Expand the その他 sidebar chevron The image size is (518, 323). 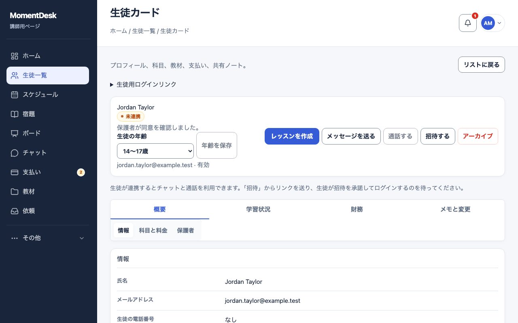pyautogui.click(x=82, y=238)
